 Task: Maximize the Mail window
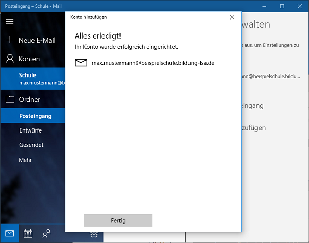point(282,6)
